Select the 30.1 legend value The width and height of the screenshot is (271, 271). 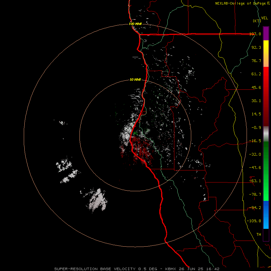point(256,101)
